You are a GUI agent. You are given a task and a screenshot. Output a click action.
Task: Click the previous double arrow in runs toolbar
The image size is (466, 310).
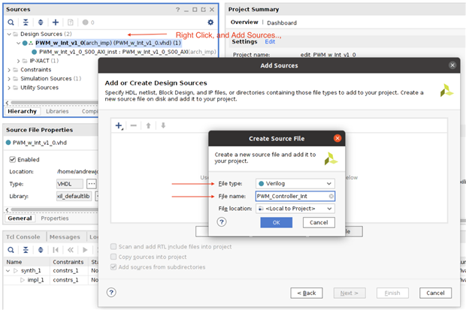pos(71,250)
